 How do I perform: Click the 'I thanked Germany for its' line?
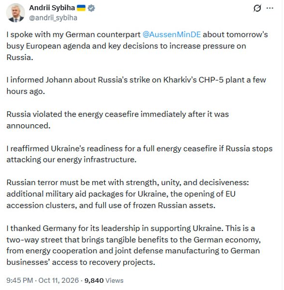click(x=130, y=228)
